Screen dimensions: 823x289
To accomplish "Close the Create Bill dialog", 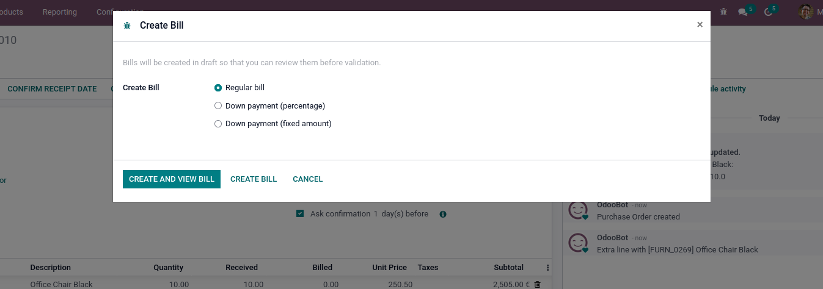I will [x=700, y=25].
